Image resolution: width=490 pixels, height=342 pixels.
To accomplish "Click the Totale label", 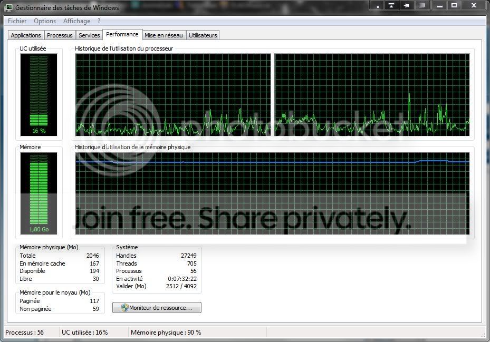I will (27, 256).
